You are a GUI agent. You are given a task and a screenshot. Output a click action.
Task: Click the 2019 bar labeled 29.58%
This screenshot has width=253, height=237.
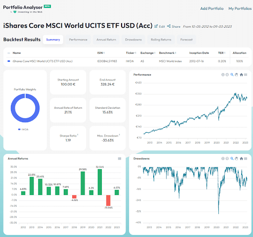pyautogui.click(x=83, y=183)
